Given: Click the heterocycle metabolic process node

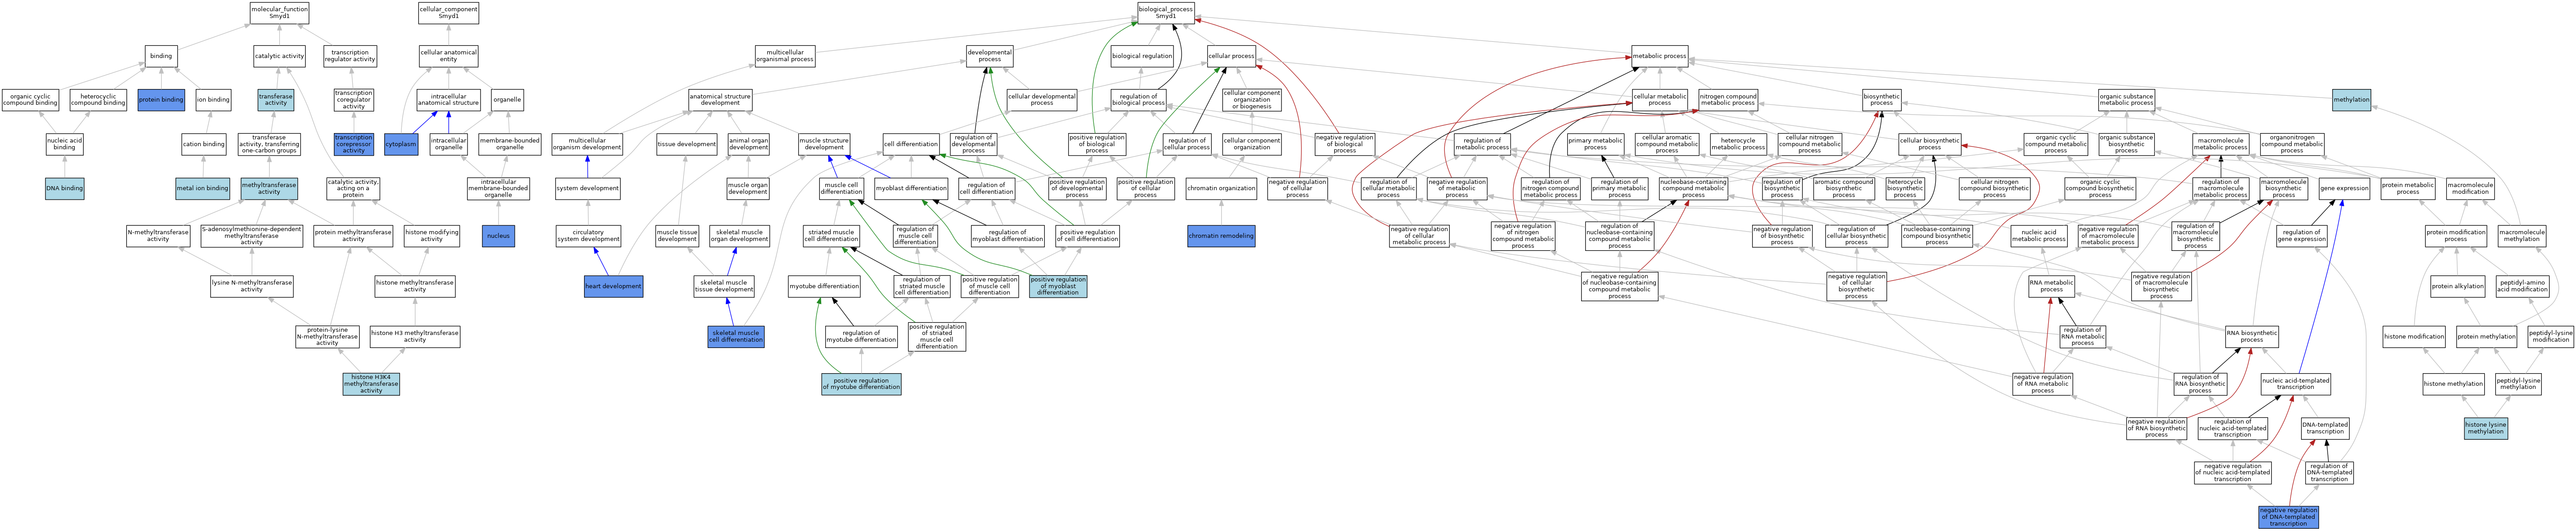Looking at the screenshot, I should [x=1738, y=144].
